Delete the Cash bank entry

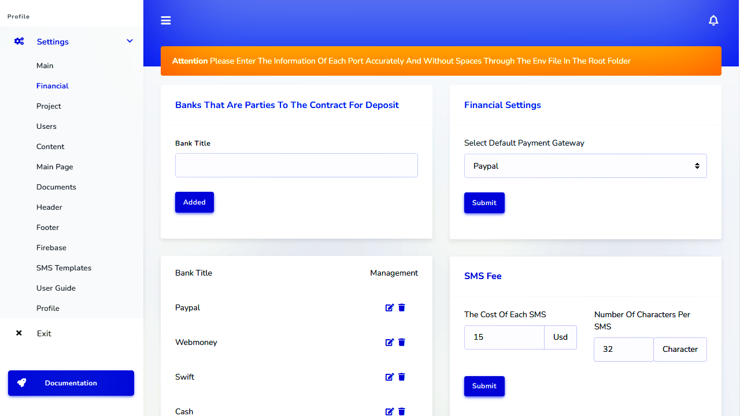click(x=402, y=411)
